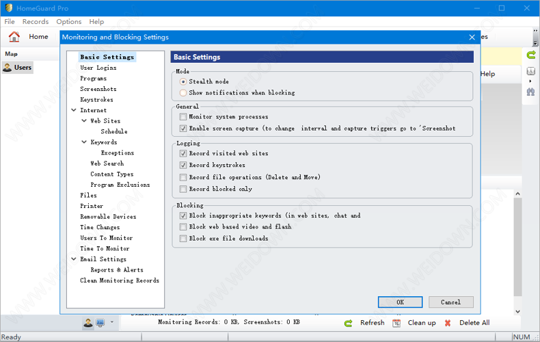Open the Help menu

click(96, 21)
